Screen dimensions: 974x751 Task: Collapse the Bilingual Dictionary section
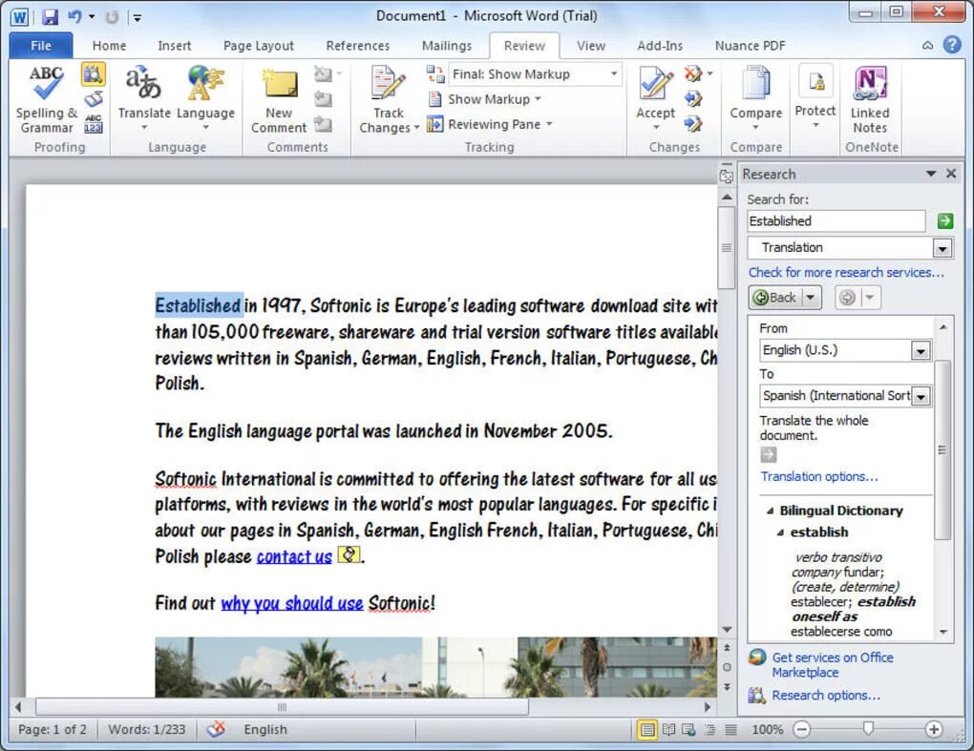pos(771,511)
